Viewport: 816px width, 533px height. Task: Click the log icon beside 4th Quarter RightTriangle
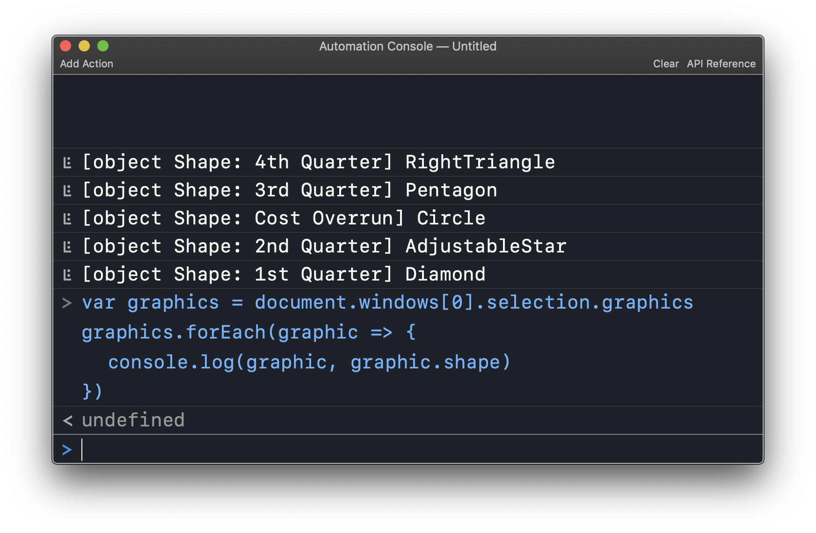click(x=67, y=163)
